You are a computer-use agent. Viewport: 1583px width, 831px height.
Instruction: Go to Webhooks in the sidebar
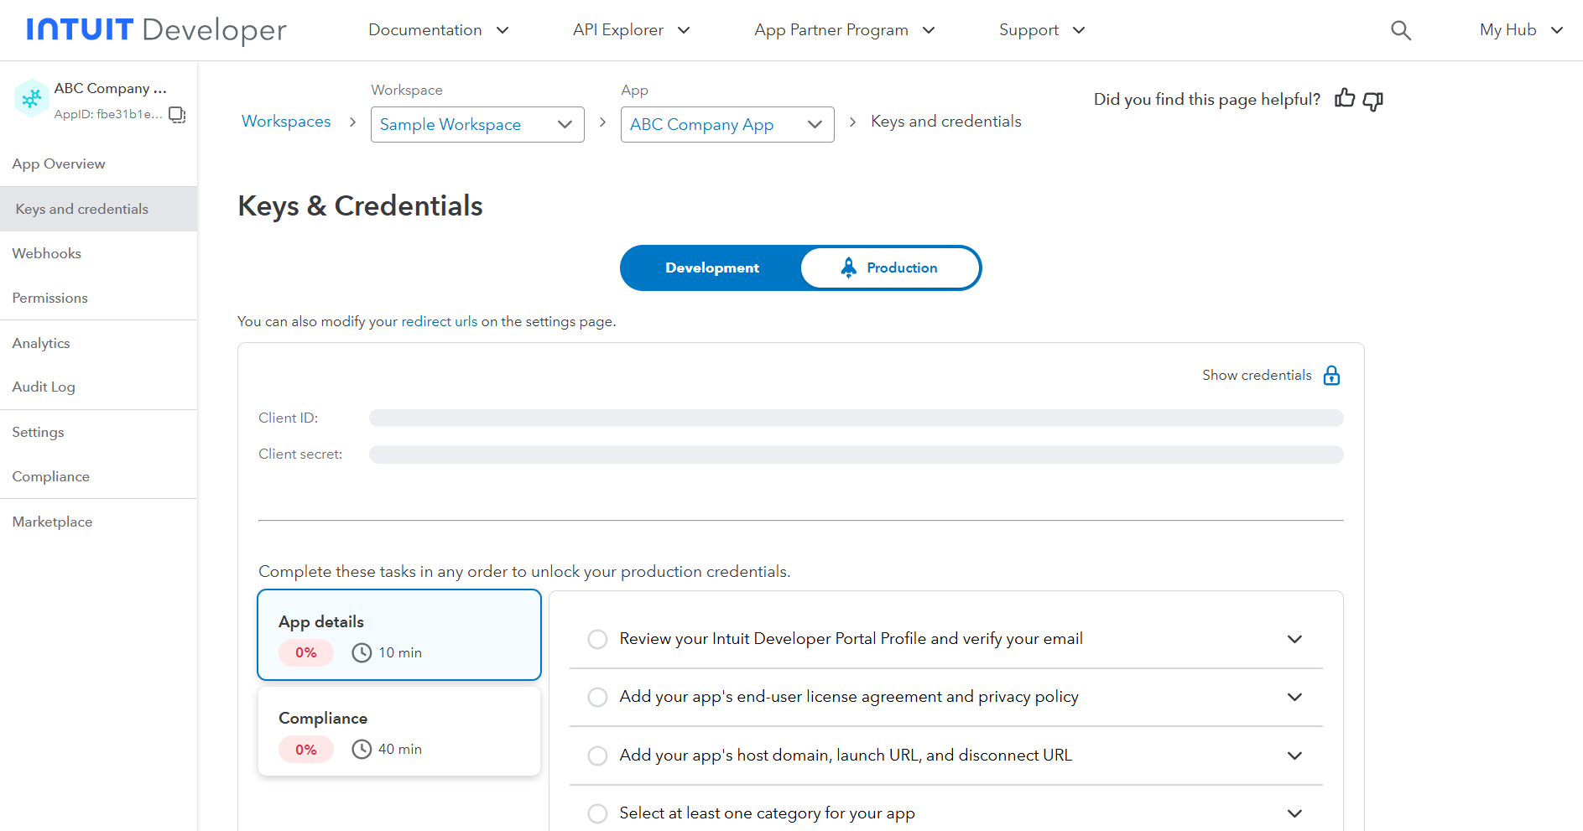click(47, 253)
